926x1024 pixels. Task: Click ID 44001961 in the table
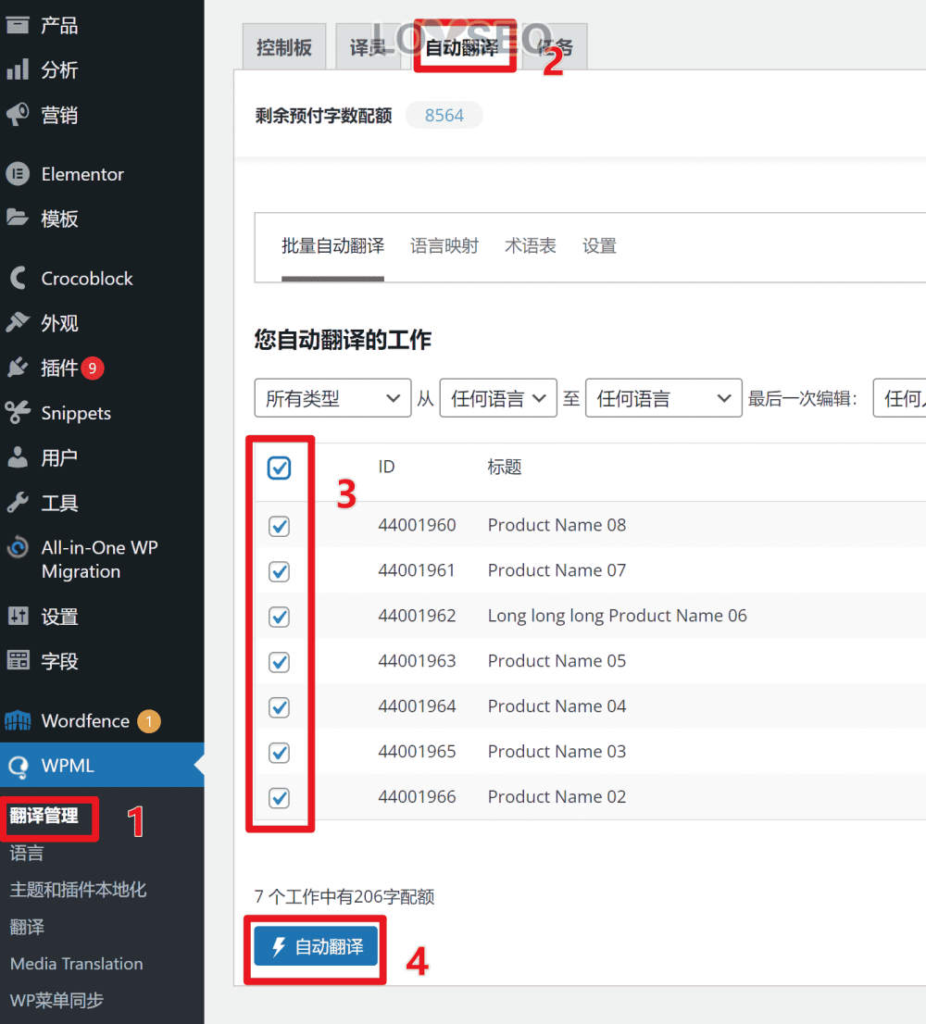coord(417,570)
